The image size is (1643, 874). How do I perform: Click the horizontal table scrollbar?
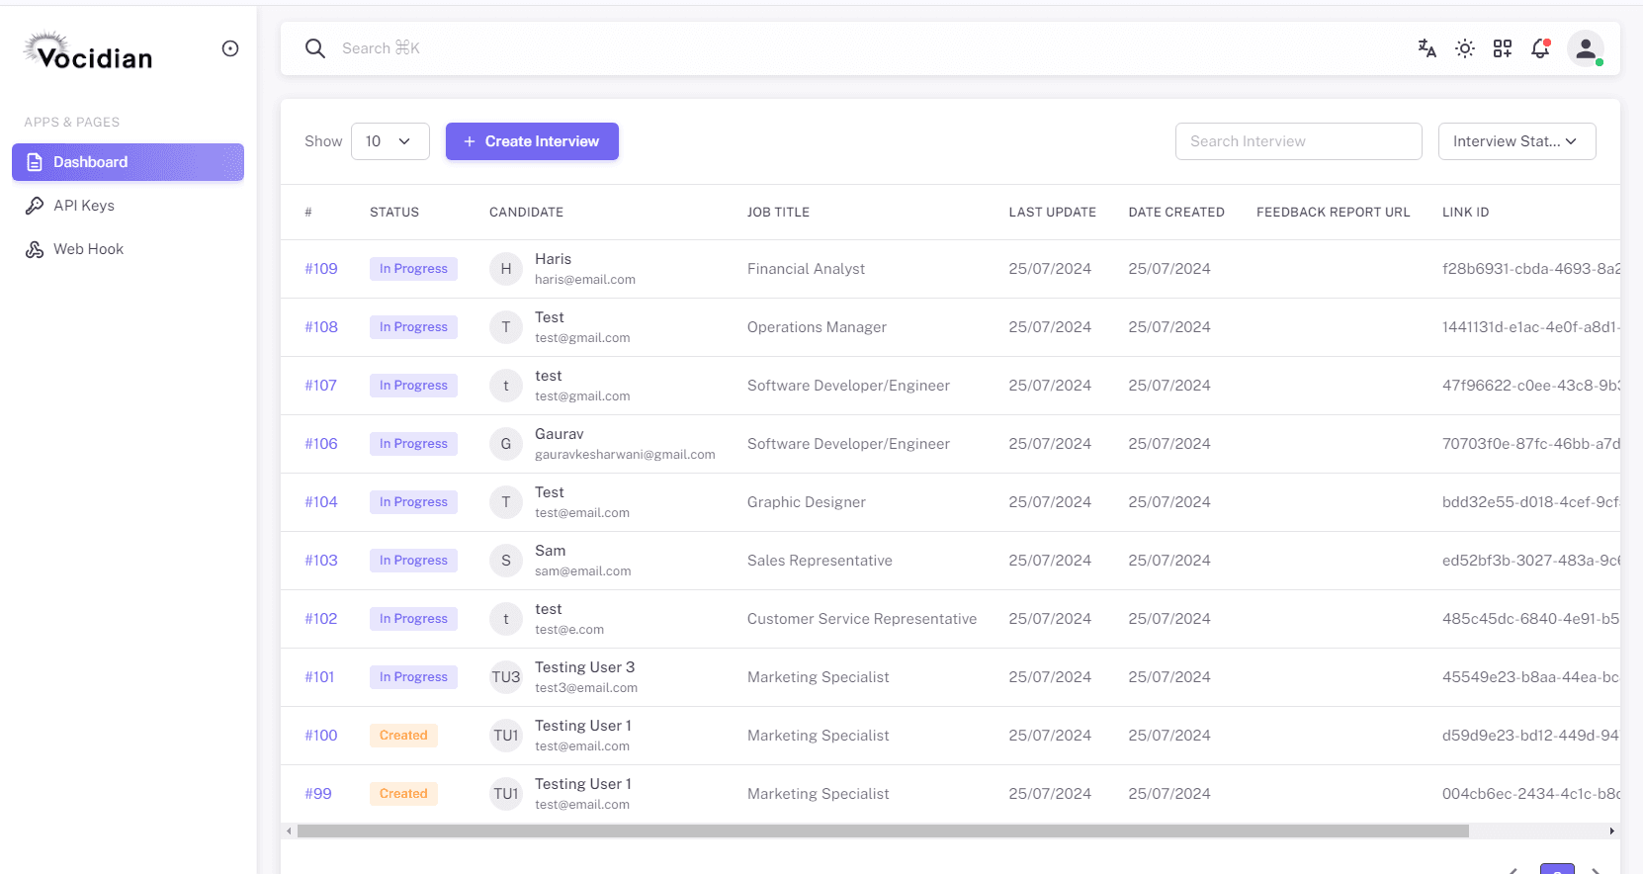point(882,831)
